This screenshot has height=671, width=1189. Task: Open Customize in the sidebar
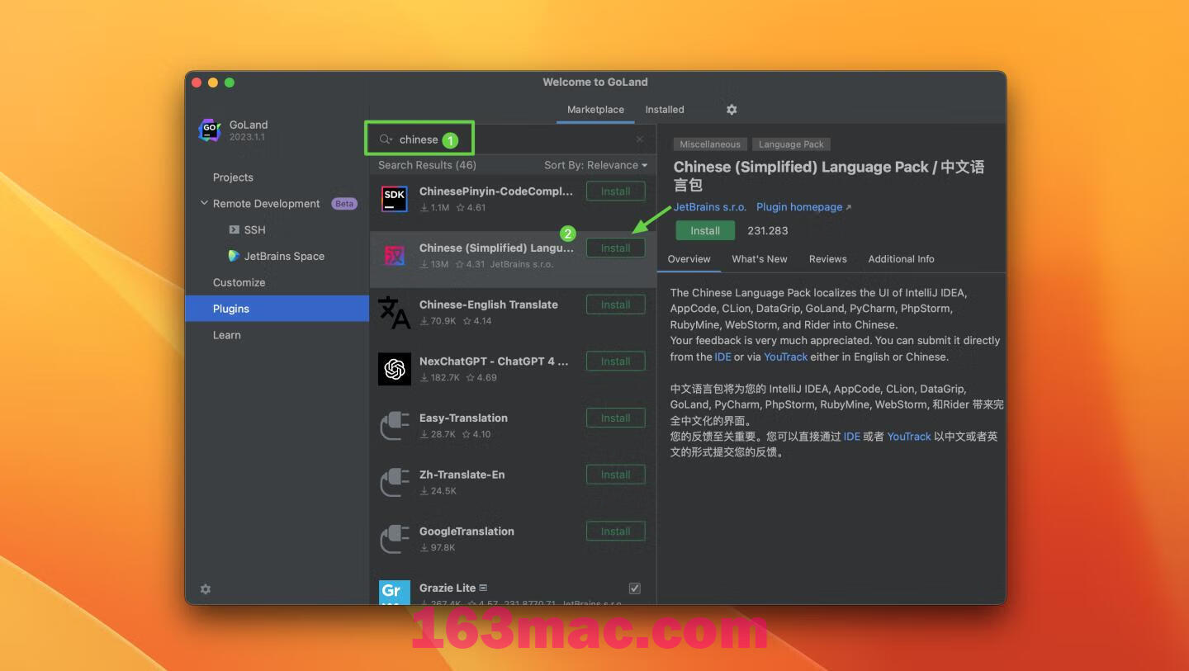coord(239,282)
